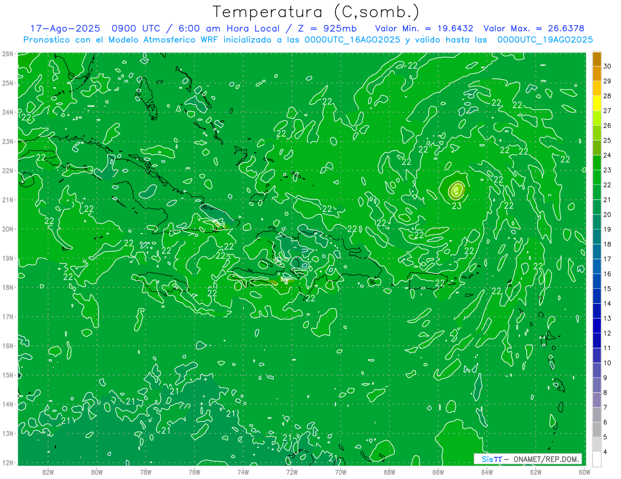Click the "23N" latitude axis label
Viewport: 621px width, 479px height.
tap(8, 142)
